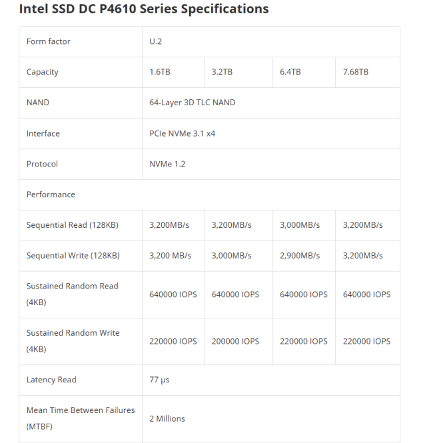Click the PCIe NVMe 3.1 x4 interface value
Image resolution: width=433 pixels, height=443 pixels.
click(x=183, y=133)
